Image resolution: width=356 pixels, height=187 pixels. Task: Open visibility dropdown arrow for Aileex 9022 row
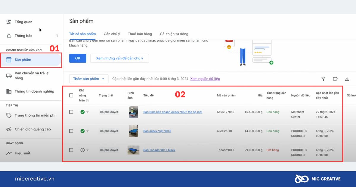[x=88, y=112]
